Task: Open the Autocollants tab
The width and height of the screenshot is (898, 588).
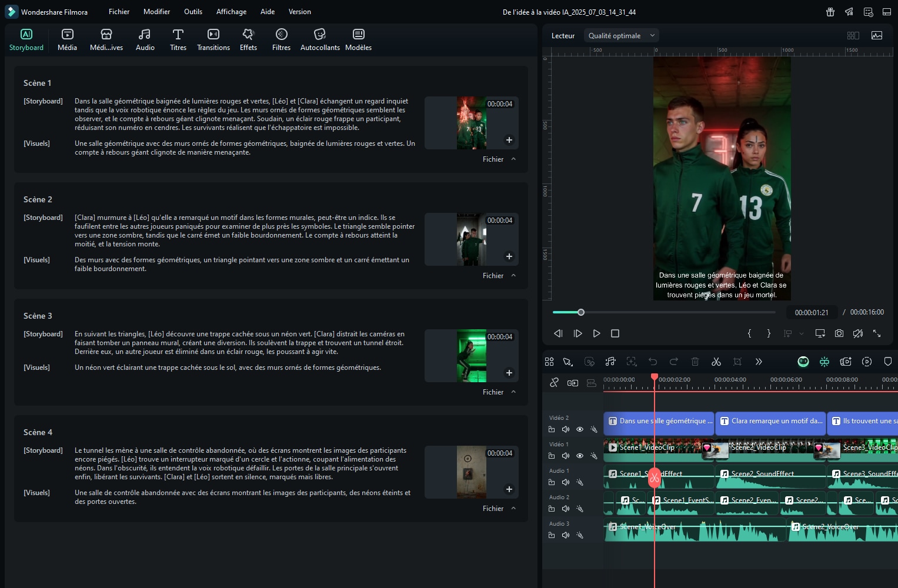Action: pos(320,40)
